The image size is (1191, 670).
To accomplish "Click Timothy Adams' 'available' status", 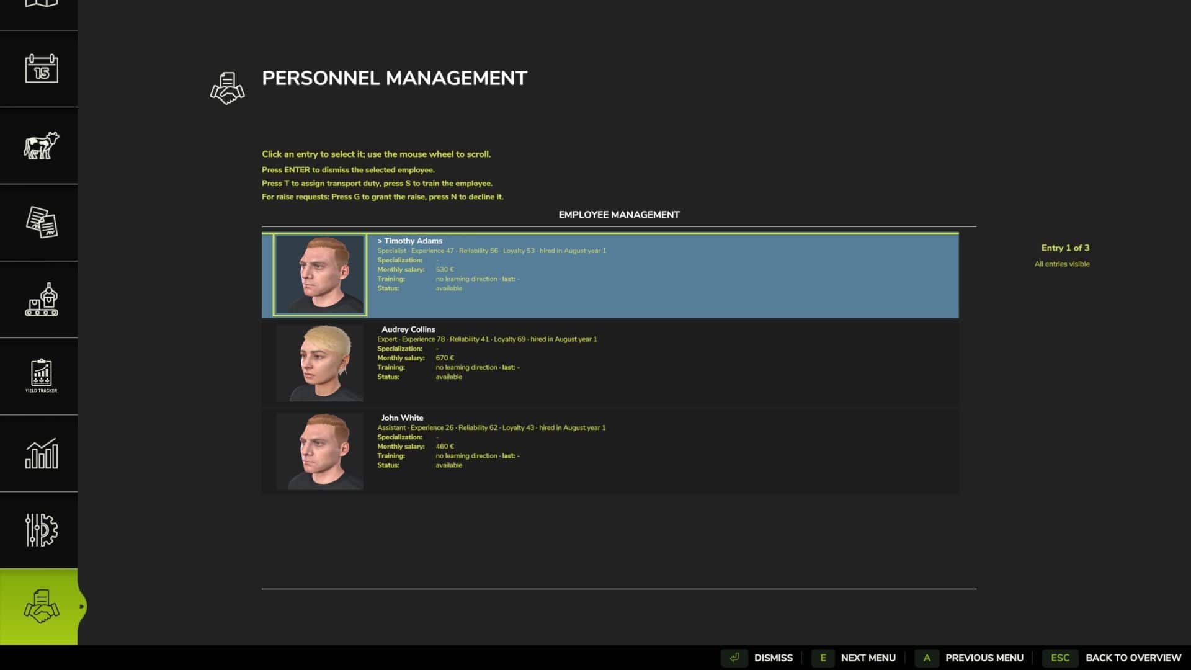I will (448, 288).
